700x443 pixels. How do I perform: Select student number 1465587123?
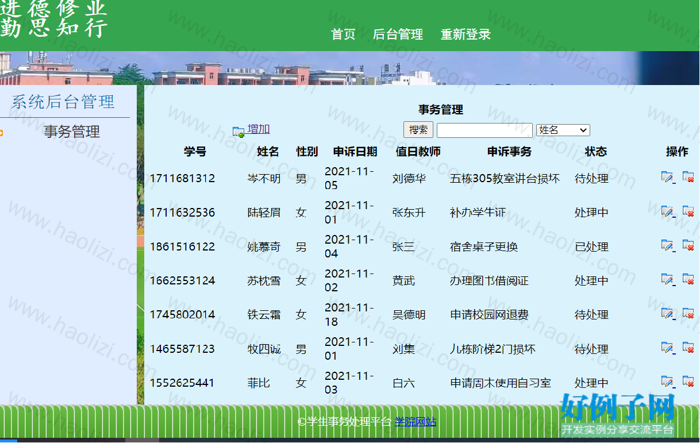click(x=182, y=349)
